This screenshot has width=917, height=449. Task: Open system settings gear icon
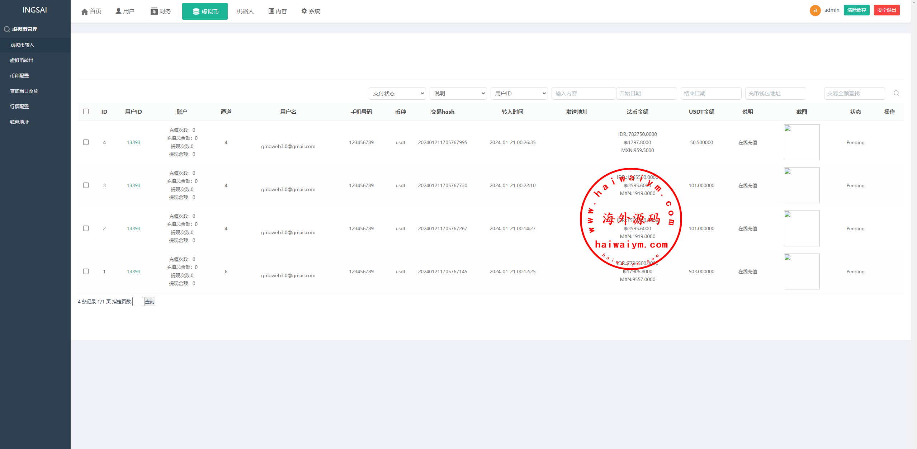(x=304, y=11)
